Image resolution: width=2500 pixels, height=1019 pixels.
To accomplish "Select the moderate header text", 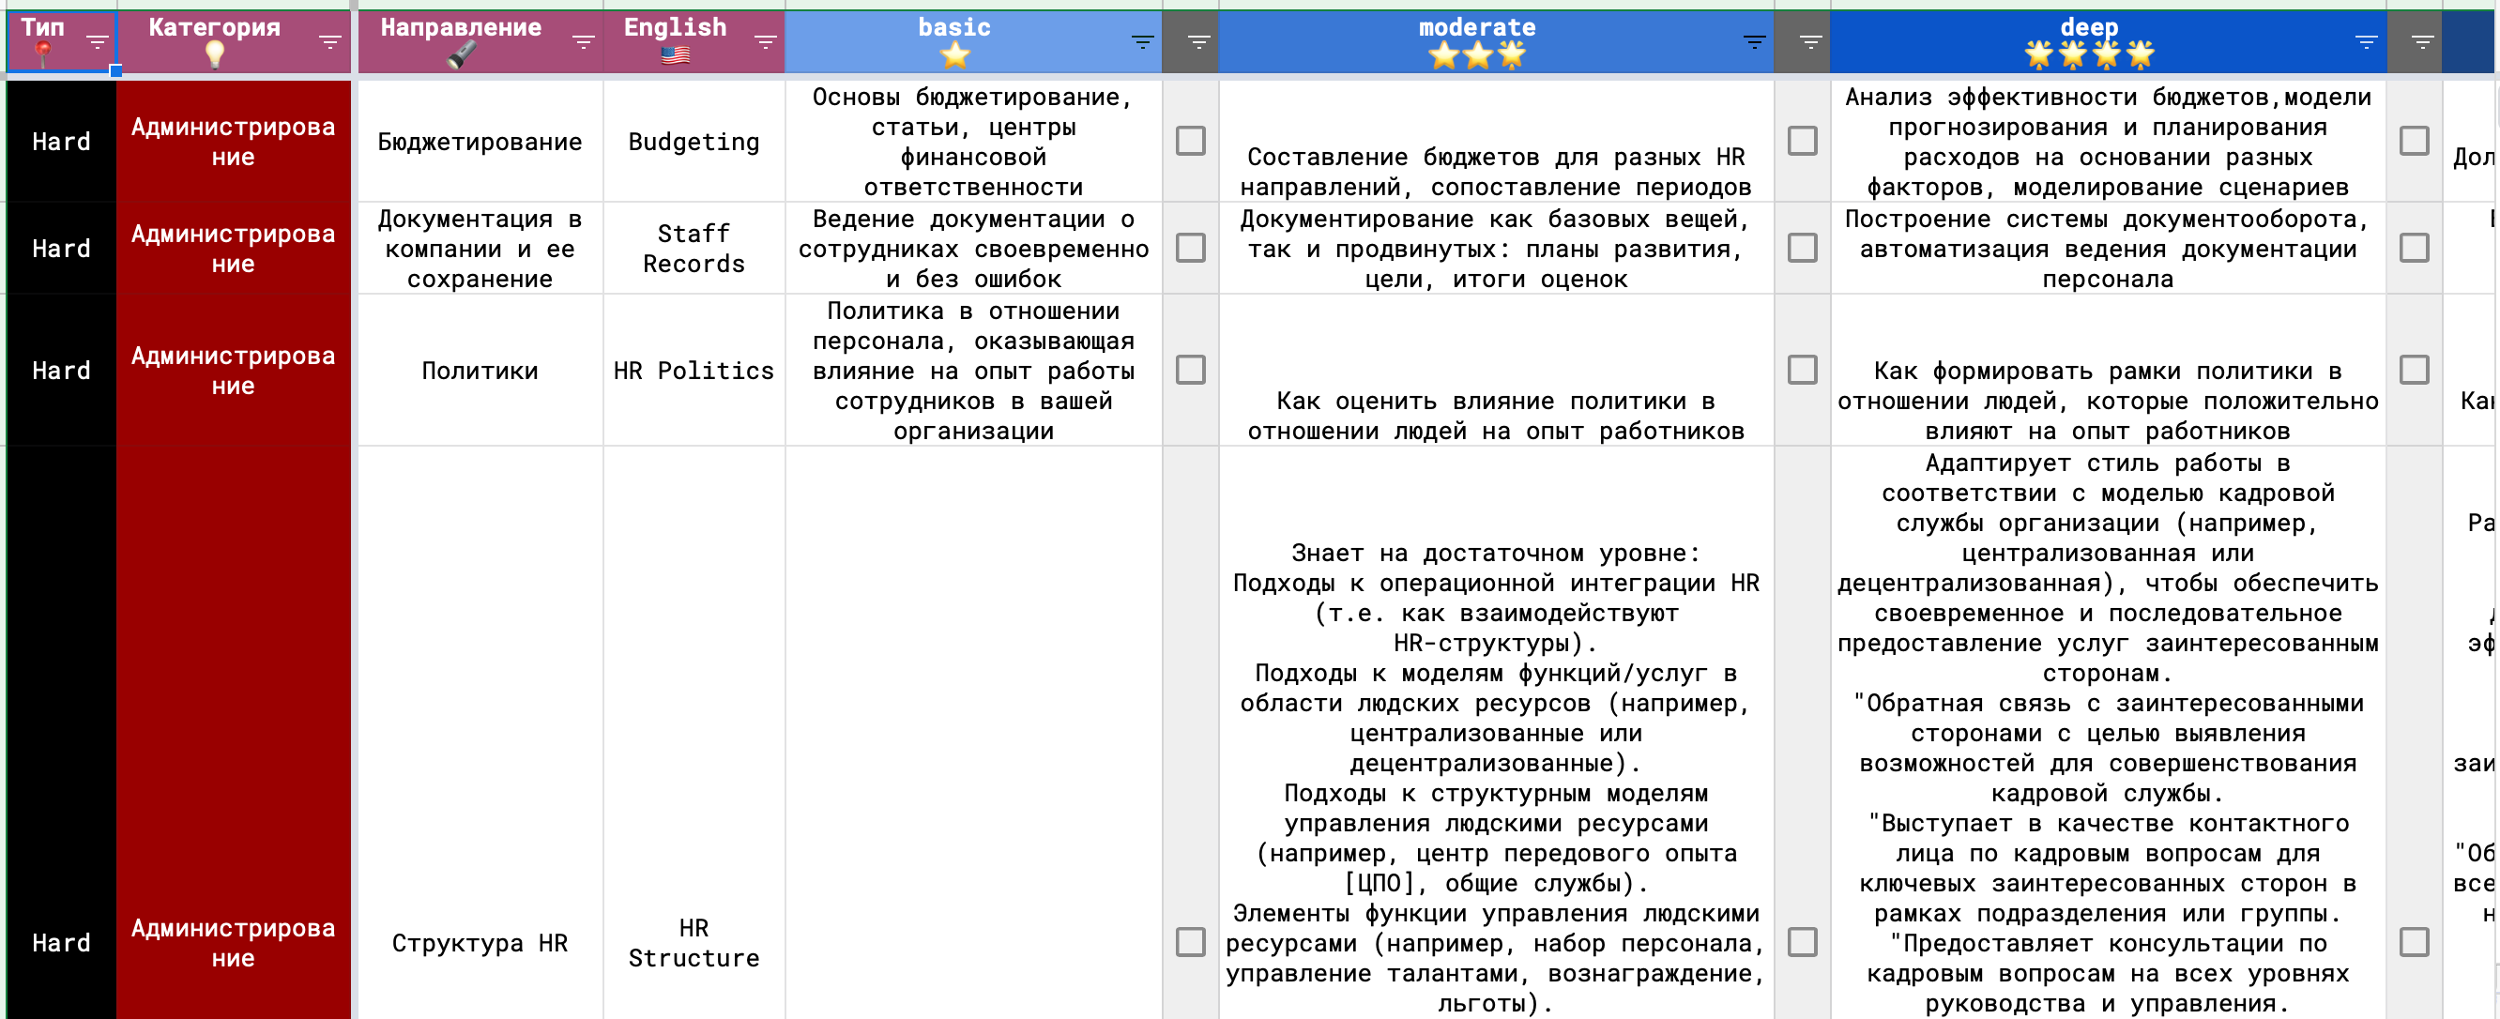I will pos(1477,27).
